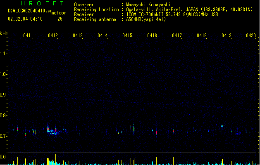The width and height of the screenshot is (260, 165).
Task: Click the 0.6 kHz axis label
Action: coord(3,157)
